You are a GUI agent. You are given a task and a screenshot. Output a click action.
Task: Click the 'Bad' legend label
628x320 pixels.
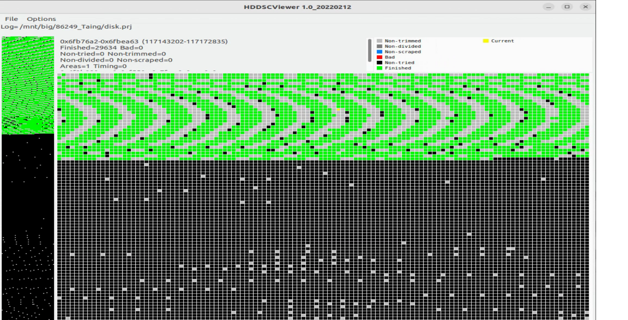390,57
